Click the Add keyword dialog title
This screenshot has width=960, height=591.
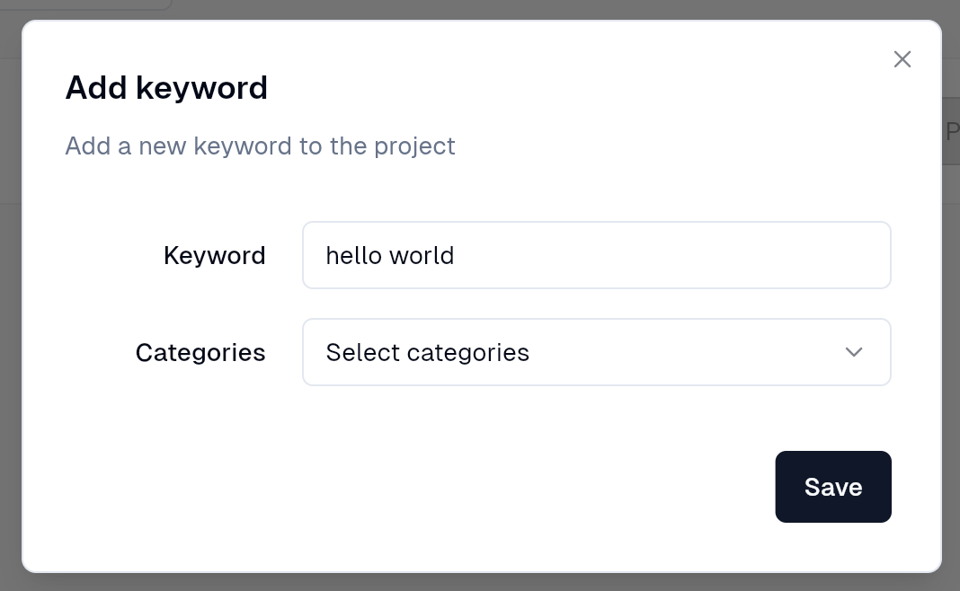click(x=166, y=87)
